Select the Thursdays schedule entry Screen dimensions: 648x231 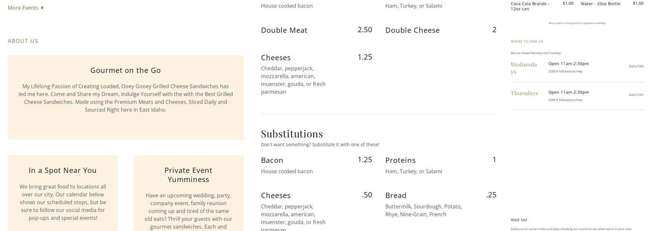coord(524,93)
